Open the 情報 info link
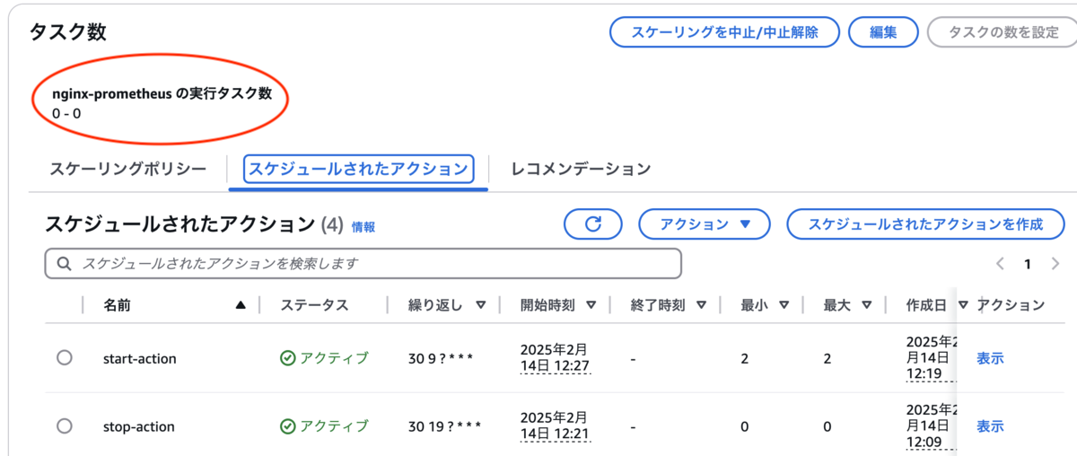Image resolution: width=1077 pixels, height=456 pixels. click(x=363, y=227)
